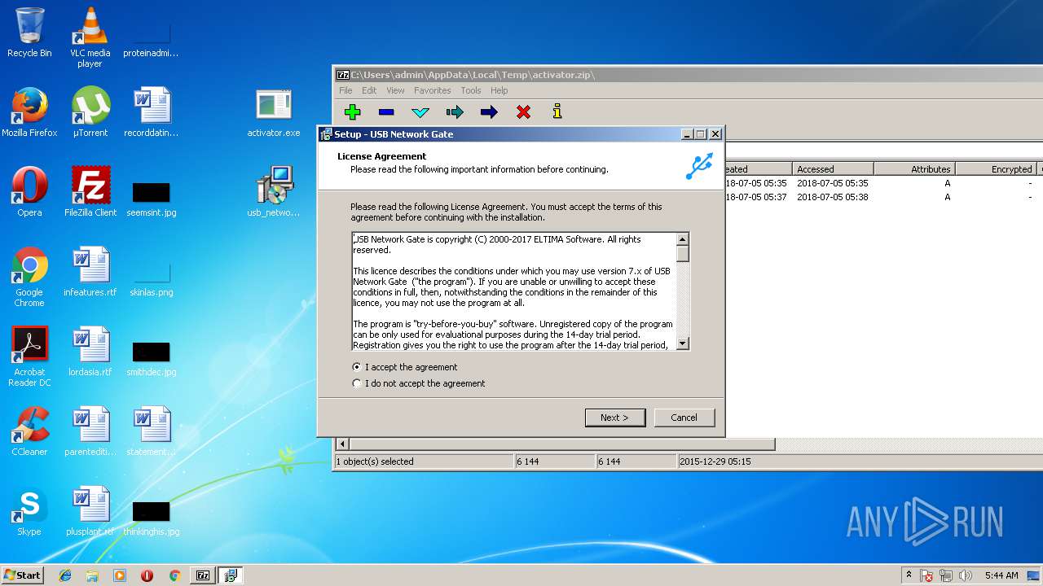Select the Google Chrome desktop shortcut
The width and height of the screenshot is (1043, 586).
29,277
